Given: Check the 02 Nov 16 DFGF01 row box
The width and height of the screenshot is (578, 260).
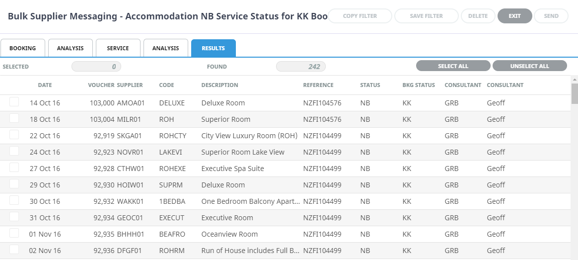Looking at the screenshot, I should (14, 249).
